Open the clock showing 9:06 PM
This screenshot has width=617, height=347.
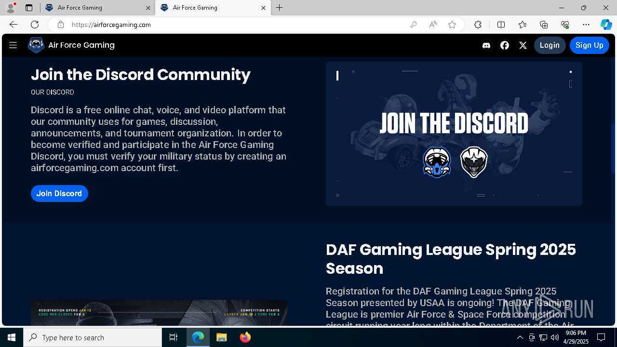click(576, 337)
